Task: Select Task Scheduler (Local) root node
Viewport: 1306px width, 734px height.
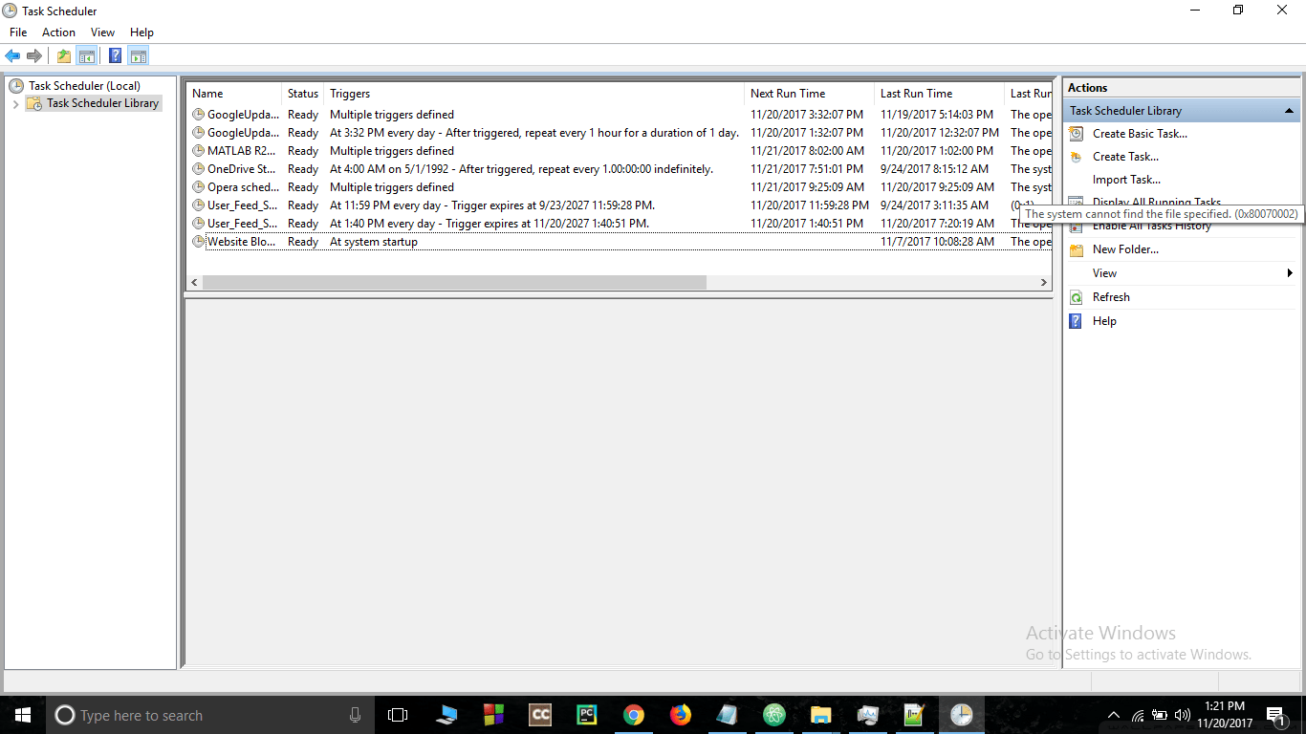Action: point(84,86)
